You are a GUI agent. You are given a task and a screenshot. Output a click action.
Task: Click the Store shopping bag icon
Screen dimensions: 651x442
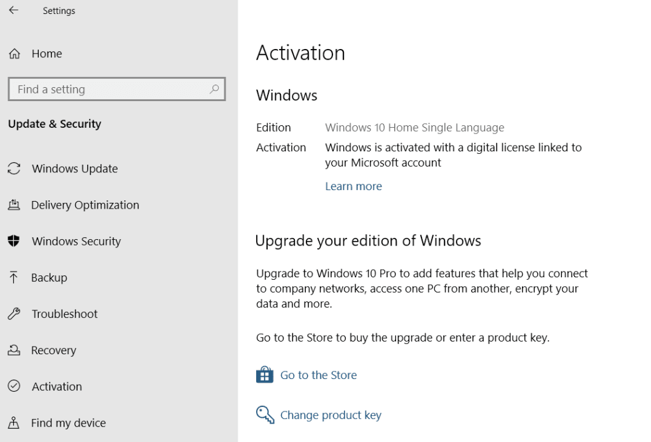(264, 375)
